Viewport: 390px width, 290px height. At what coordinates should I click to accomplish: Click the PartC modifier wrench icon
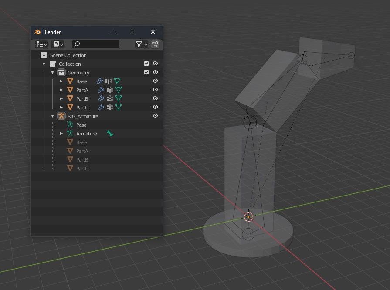pyautogui.click(x=101, y=107)
